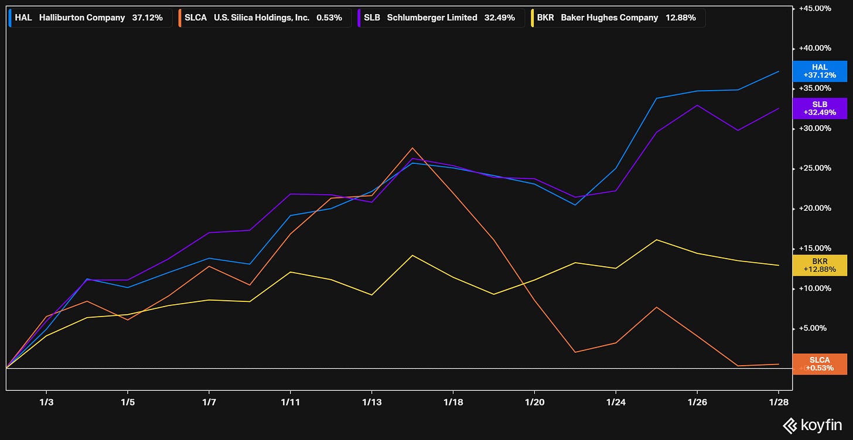Screen dimensions: 853x440
Task: Select the SLCA U.S. Silica Holdings legend entry
Action: [264, 18]
